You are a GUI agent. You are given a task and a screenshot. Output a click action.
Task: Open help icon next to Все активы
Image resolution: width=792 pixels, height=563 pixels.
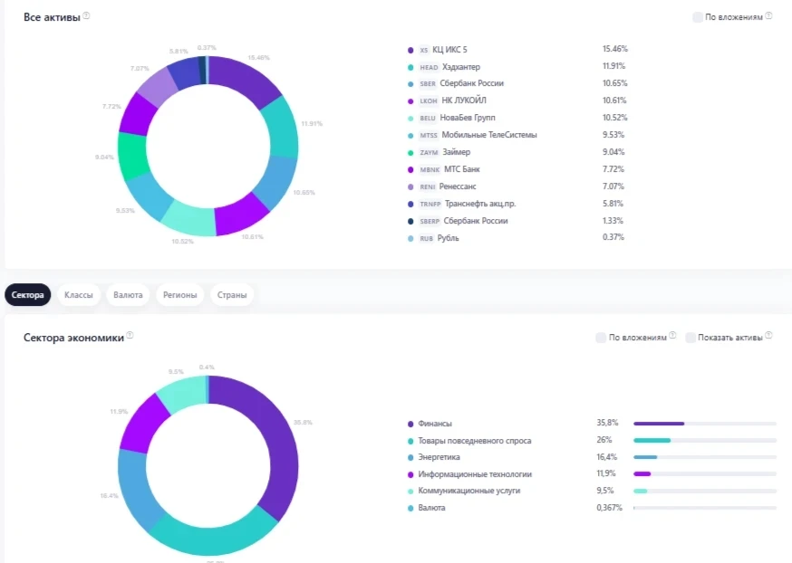pyautogui.click(x=86, y=15)
